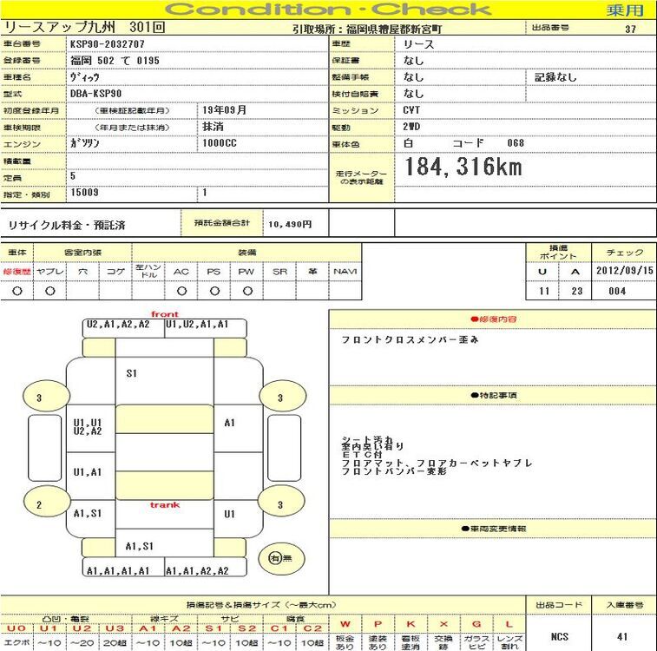The height and width of the screenshot is (651, 657).
Task: Click the drive type 2WD
Action: (411, 127)
